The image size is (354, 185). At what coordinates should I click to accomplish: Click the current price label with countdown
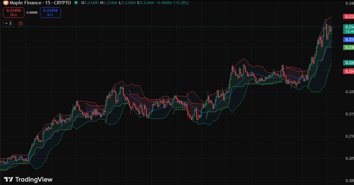[x=348, y=29]
